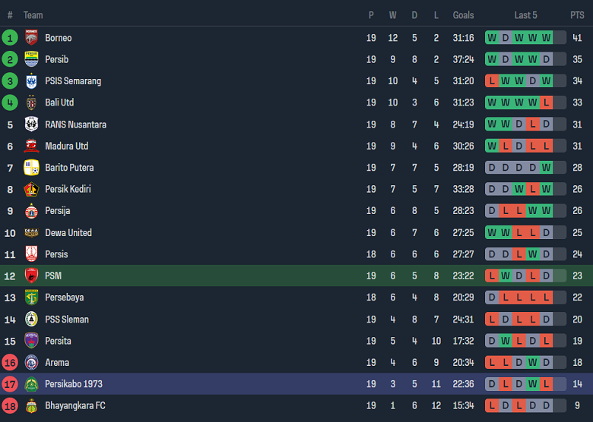Click the green position 1 rank badge
593x422 pixels.
coord(10,38)
